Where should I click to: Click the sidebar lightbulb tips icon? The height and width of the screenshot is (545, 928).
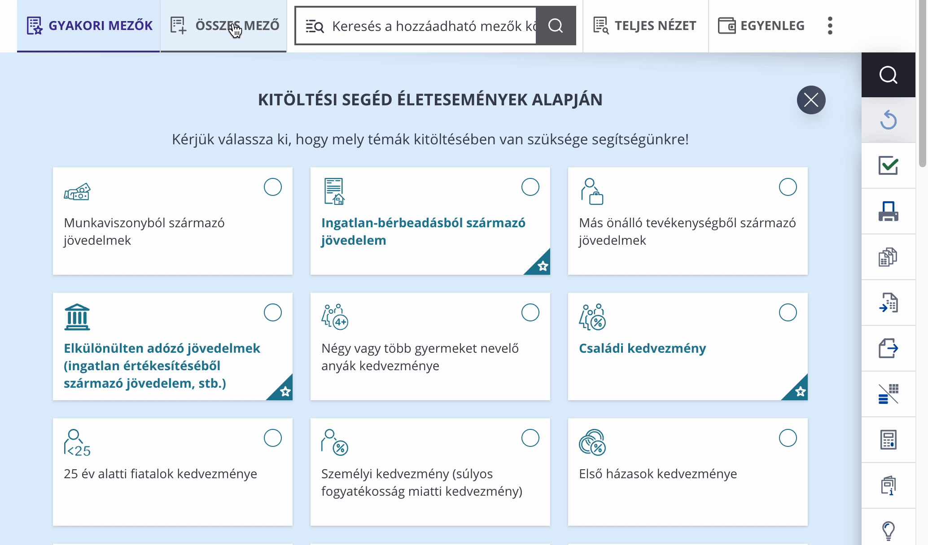(888, 530)
